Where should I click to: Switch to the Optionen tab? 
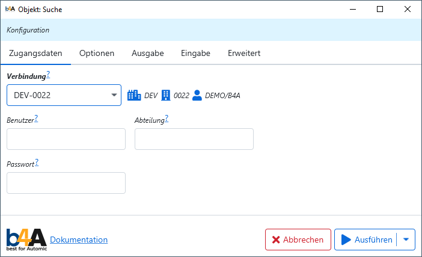(x=97, y=53)
